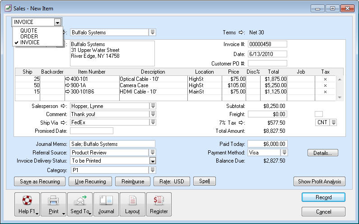Click small box right of Freight

[x=319, y=114]
